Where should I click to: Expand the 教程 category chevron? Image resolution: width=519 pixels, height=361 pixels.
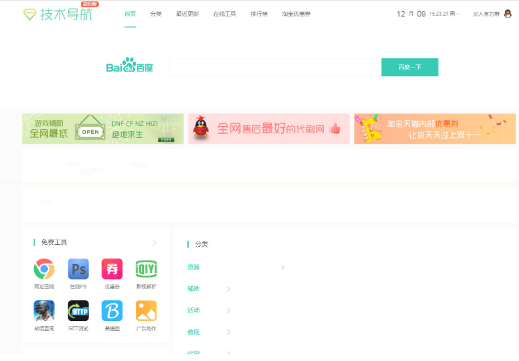tap(229, 332)
